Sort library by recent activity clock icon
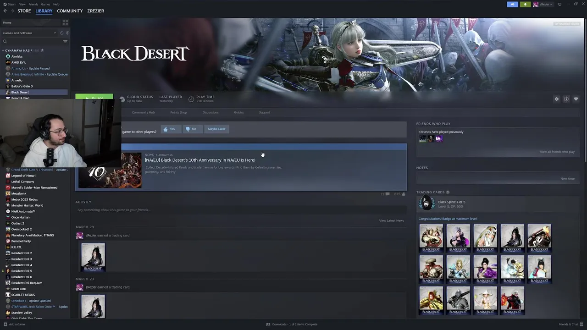 click(61, 33)
